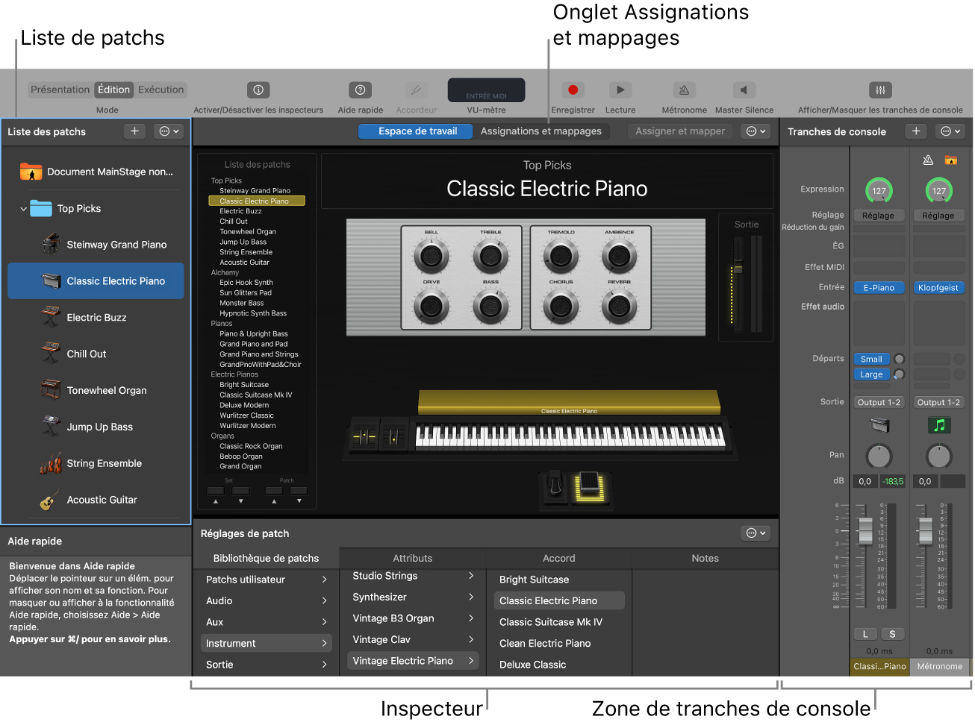
Task: Mute the Classic Piano channel strip
Action: click(865, 634)
